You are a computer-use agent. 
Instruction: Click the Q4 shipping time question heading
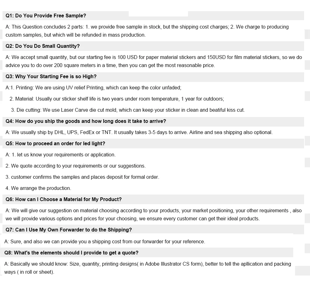pyautogui.click(x=86, y=121)
